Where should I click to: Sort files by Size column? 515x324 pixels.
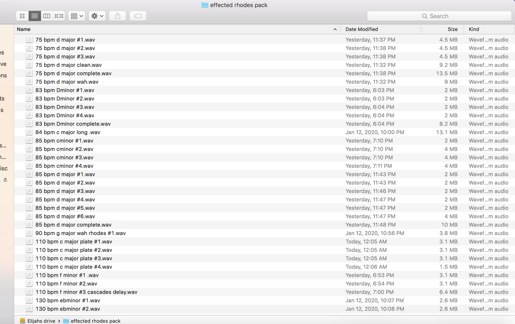coord(452,29)
